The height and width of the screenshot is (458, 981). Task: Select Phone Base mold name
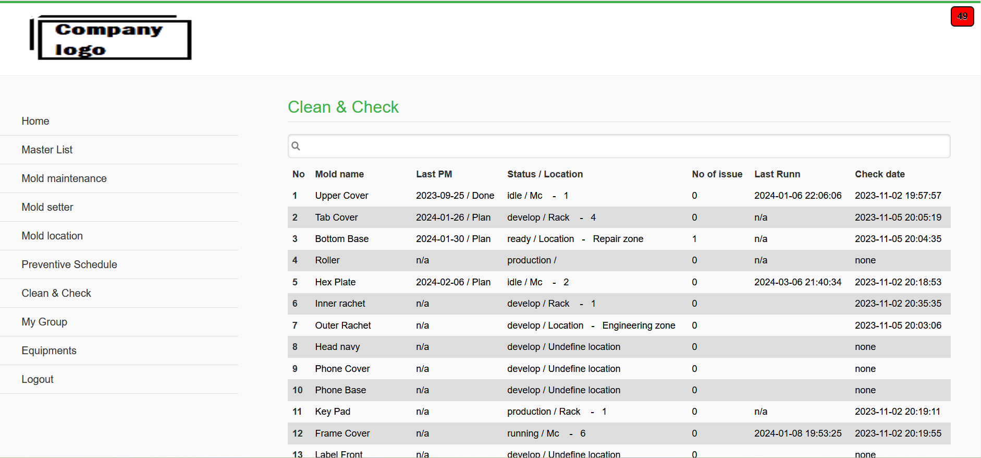340,390
